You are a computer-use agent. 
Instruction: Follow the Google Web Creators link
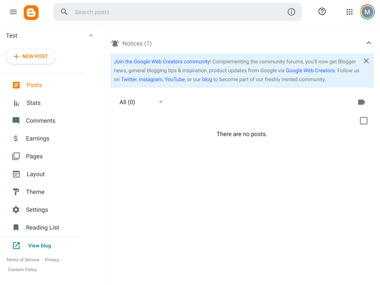[x=310, y=70]
